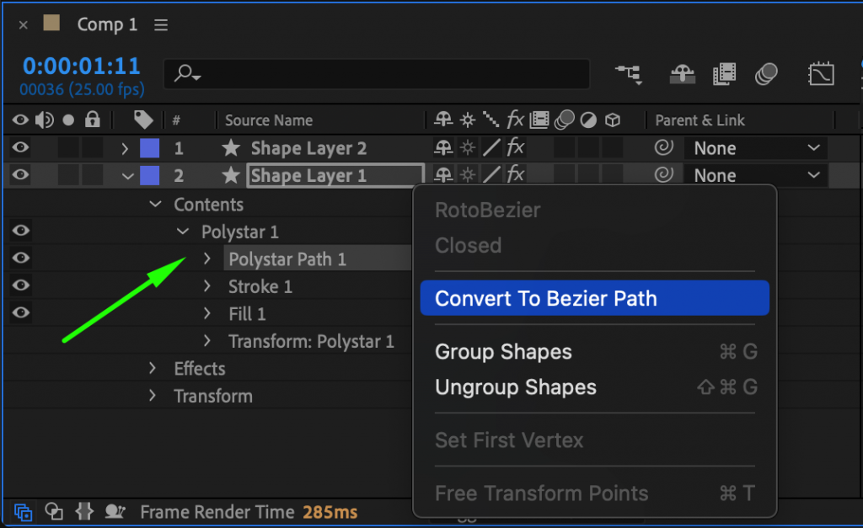863x528 pixels.
Task: Click the timeline search field
Action: click(375, 74)
